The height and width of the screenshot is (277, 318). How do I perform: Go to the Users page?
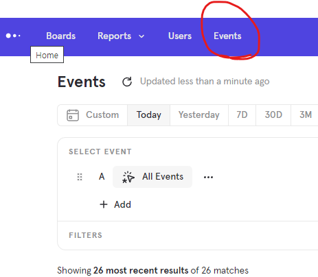tap(180, 36)
